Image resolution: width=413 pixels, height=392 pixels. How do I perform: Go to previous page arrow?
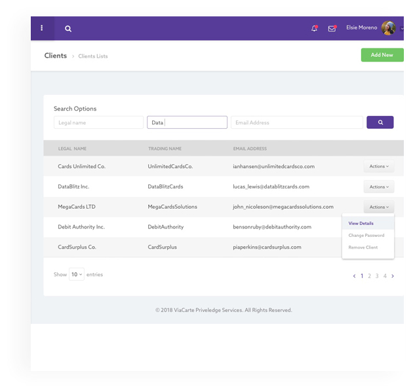click(x=355, y=276)
